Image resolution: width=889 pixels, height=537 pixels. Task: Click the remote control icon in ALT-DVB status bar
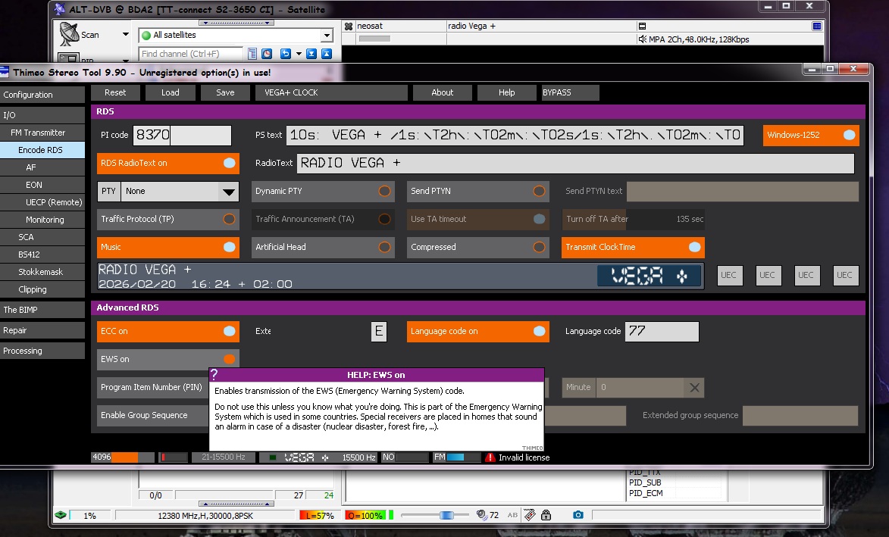(x=530, y=514)
